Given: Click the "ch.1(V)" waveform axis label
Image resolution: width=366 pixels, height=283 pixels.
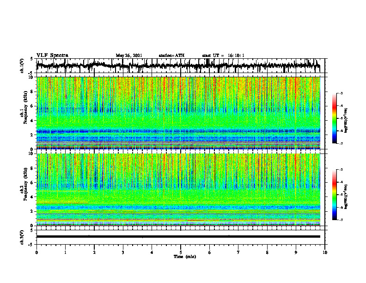Looking at the screenshot, I should 22,66.
